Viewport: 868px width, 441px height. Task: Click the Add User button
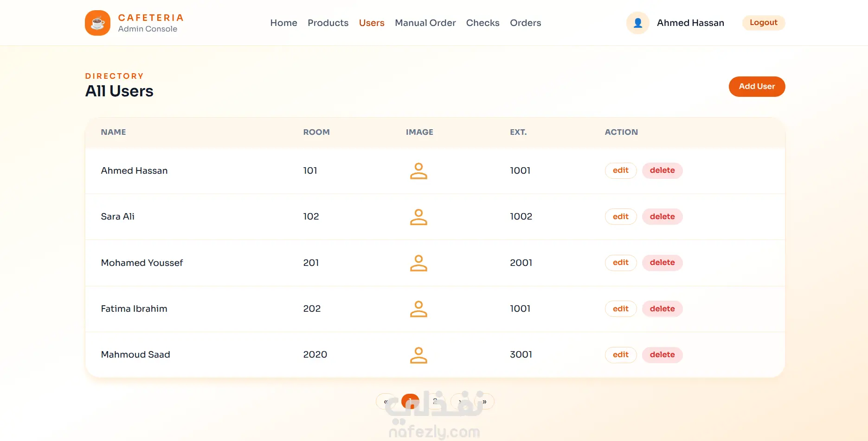(x=757, y=87)
